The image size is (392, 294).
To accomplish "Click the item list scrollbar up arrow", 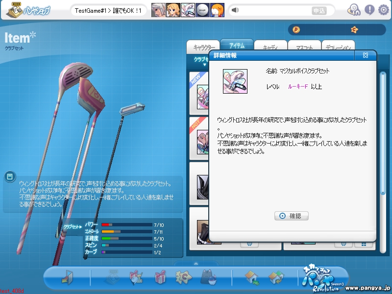I will tap(383, 74).
